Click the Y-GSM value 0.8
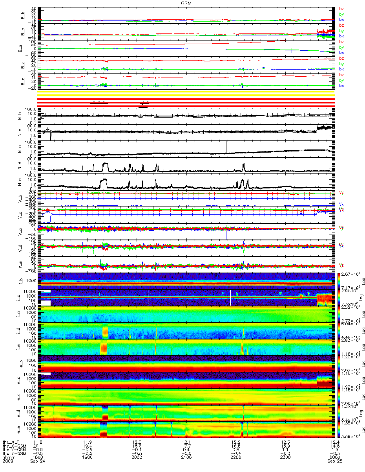 click(x=236, y=450)
